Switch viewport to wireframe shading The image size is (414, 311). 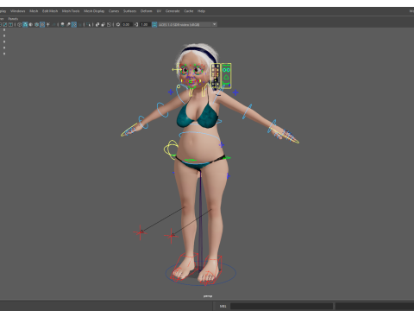[19, 24]
